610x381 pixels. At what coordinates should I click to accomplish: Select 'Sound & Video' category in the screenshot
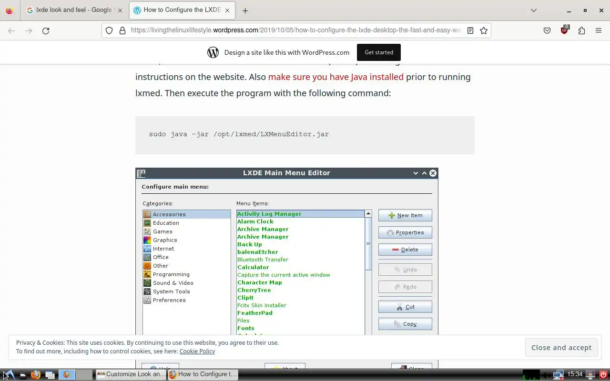187,283
